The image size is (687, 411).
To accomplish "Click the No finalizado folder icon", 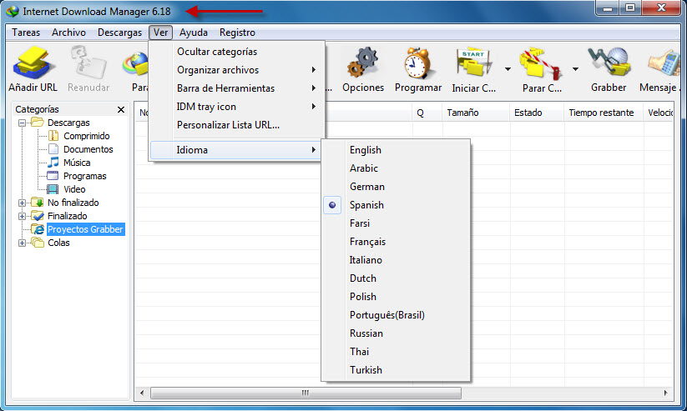I will [x=38, y=203].
